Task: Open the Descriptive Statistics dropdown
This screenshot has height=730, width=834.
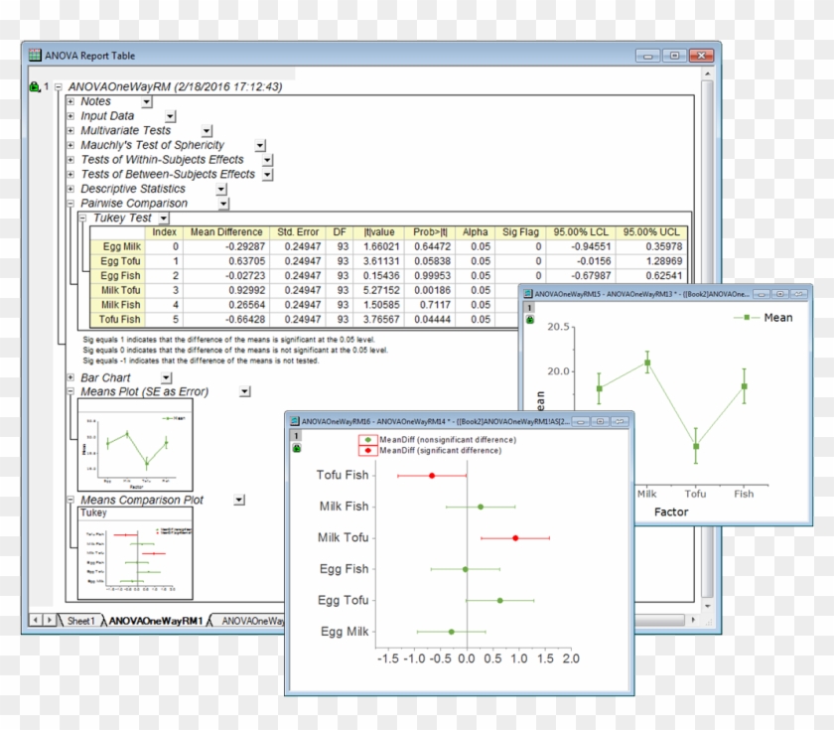Action: pyautogui.click(x=220, y=189)
